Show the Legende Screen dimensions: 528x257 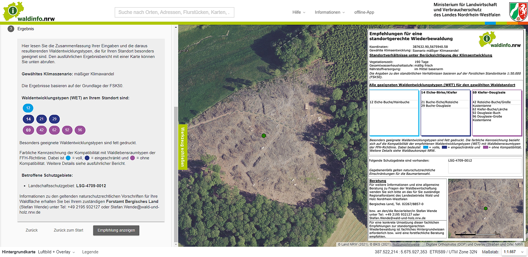tap(90, 252)
